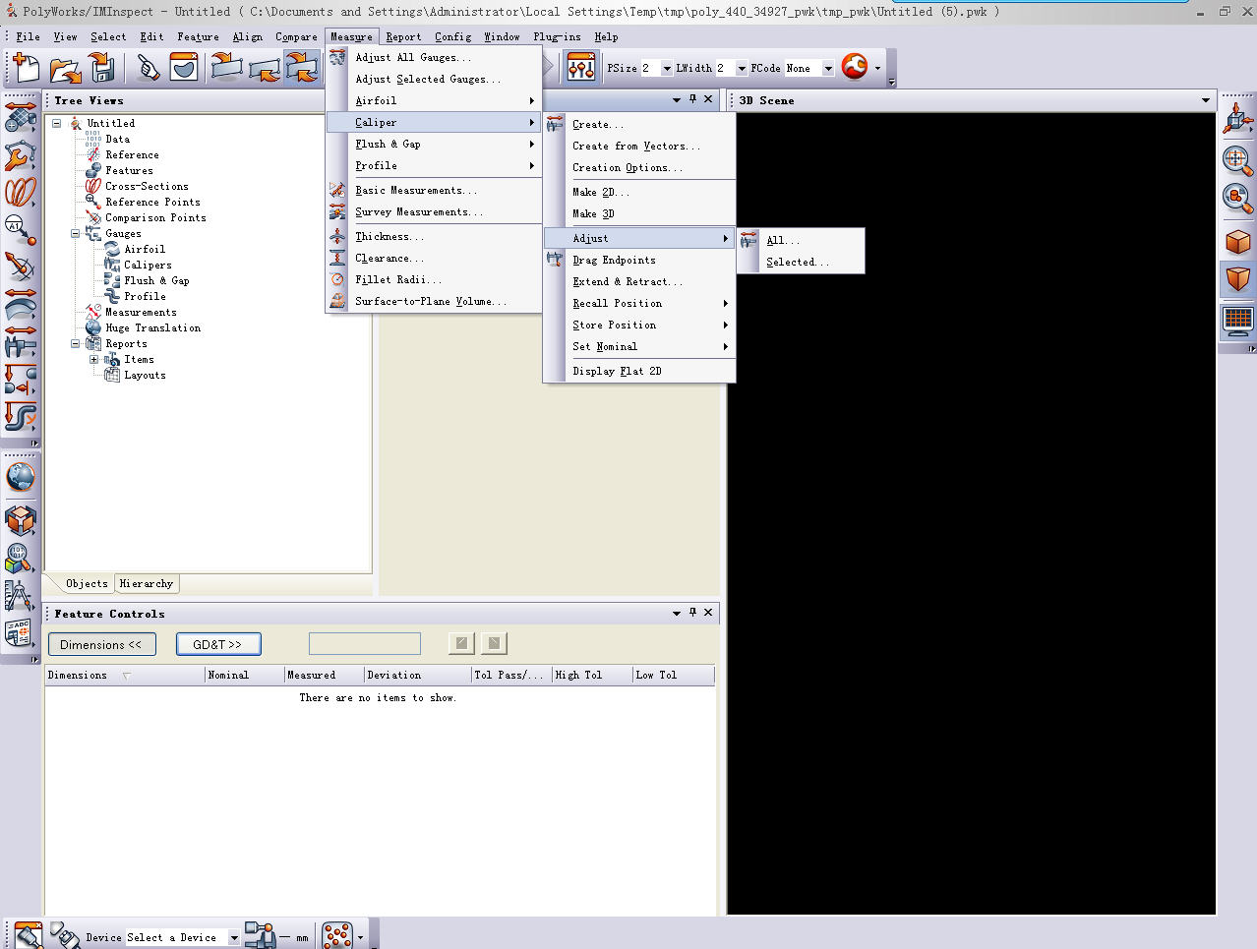Open the 3D Scene panel dropdown arrow
This screenshot has height=949, width=1257.
(x=1206, y=100)
